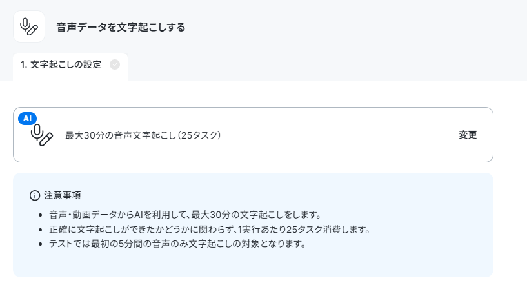527x294 pixels.
Task: Select the 最大30分の音声文字起こし(25タスク) action label
Action: point(143,135)
